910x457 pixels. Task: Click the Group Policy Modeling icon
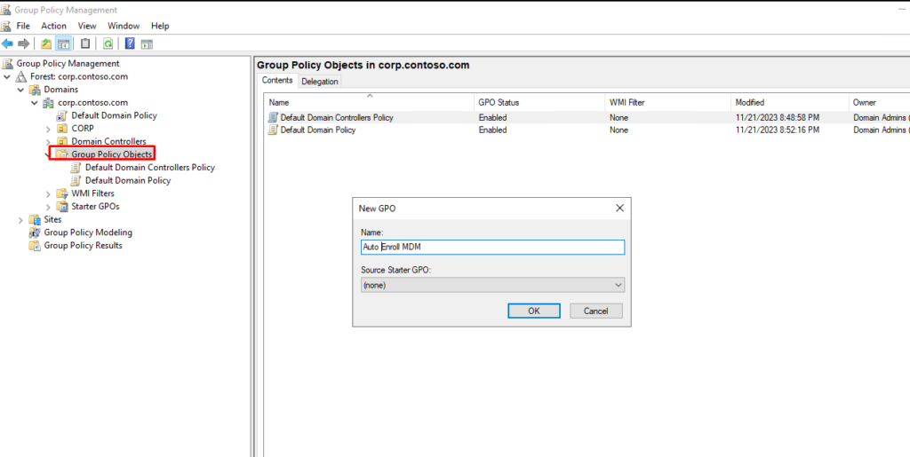(x=36, y=232)
